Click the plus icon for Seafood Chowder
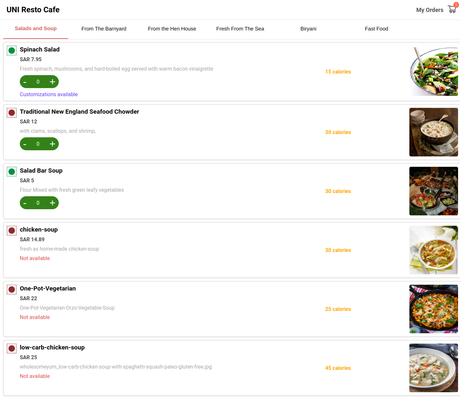The height and width of the screenshot is (399, 460). point(52,144)
